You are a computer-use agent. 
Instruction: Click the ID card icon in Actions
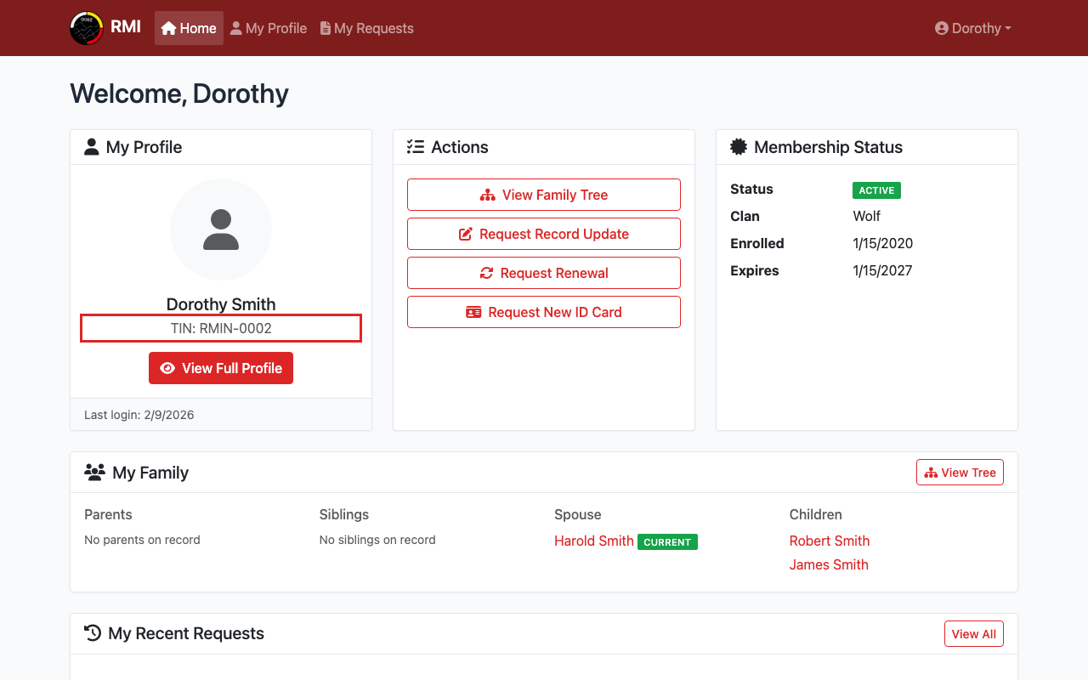[x=473, y=312]
